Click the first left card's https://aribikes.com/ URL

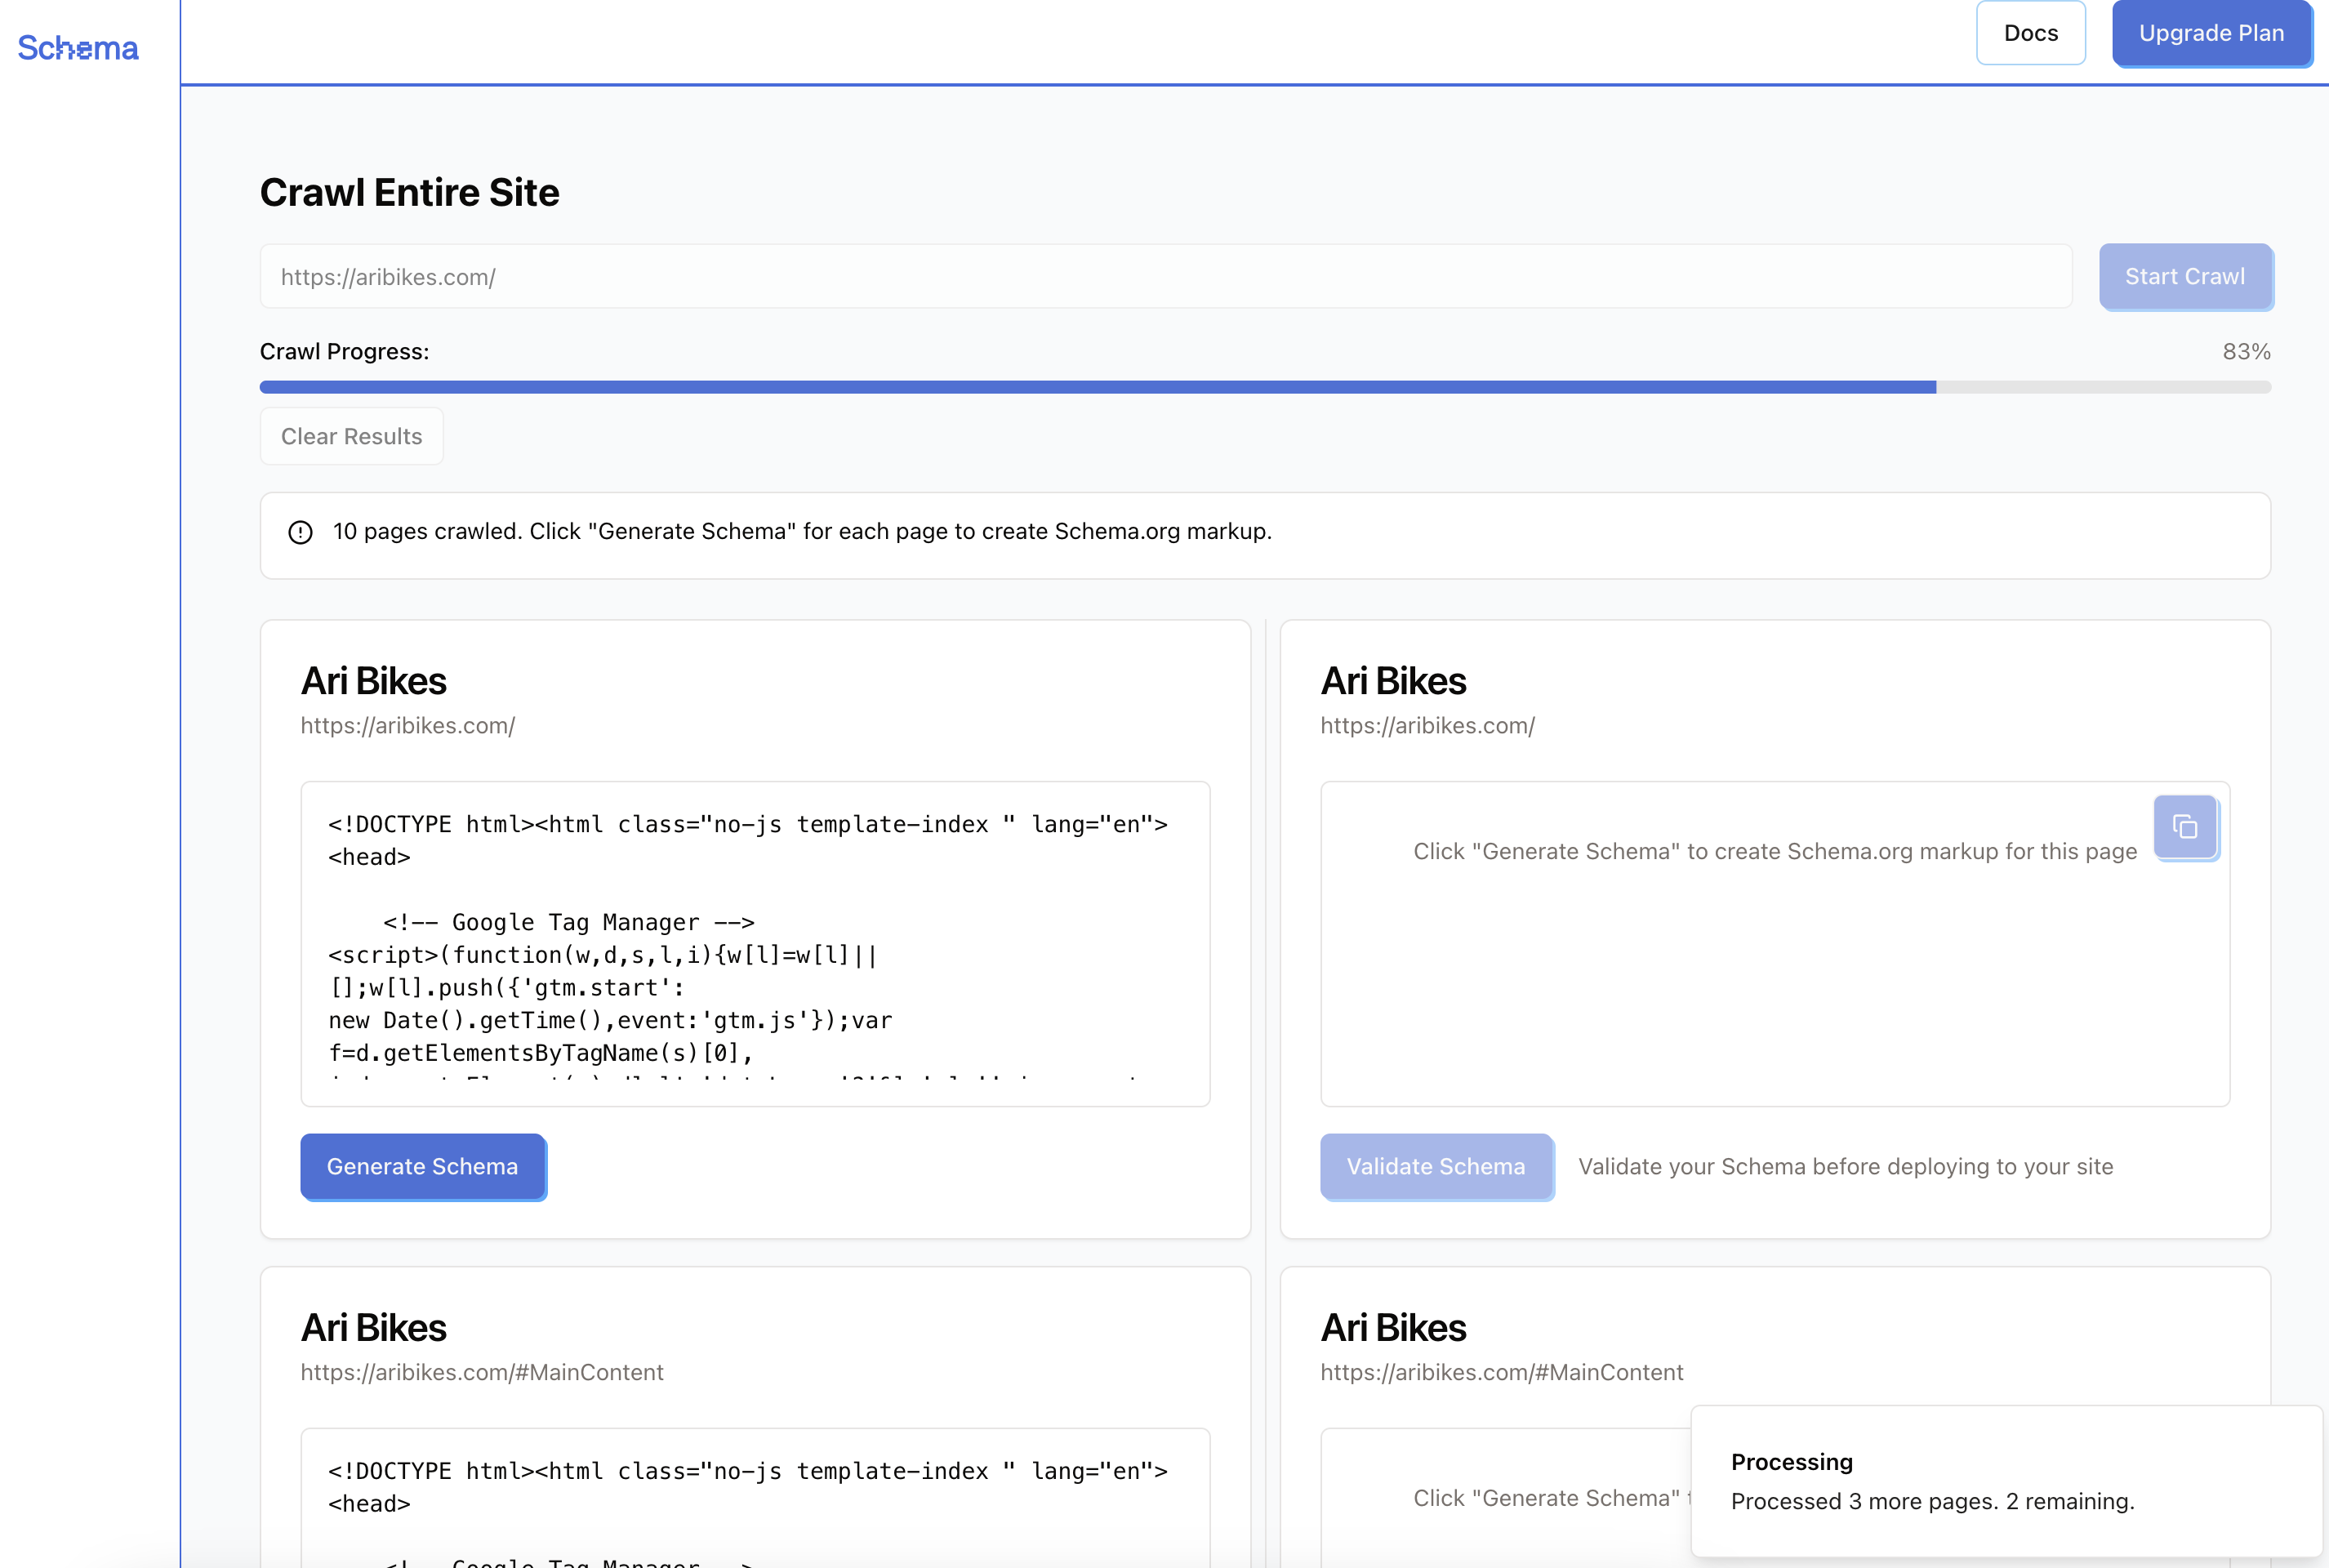pyautogui.click(x=408, y=726)
